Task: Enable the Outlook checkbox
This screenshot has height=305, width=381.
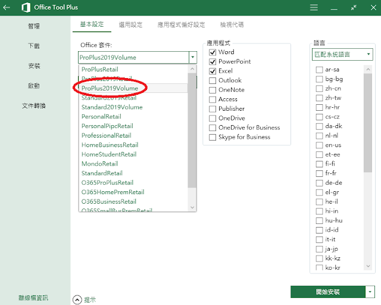Action: pos(213,80)
